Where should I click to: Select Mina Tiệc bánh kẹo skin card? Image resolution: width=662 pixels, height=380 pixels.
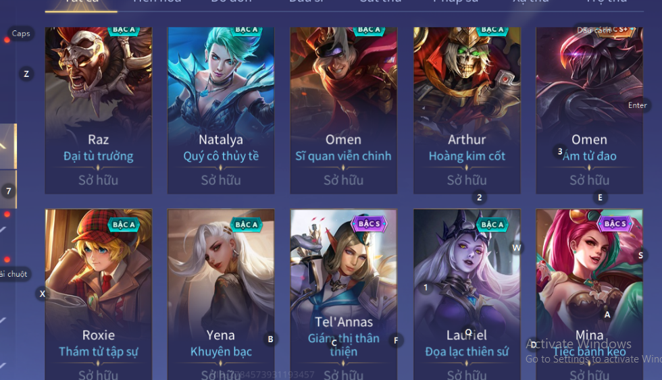click(x=589, y=294)
